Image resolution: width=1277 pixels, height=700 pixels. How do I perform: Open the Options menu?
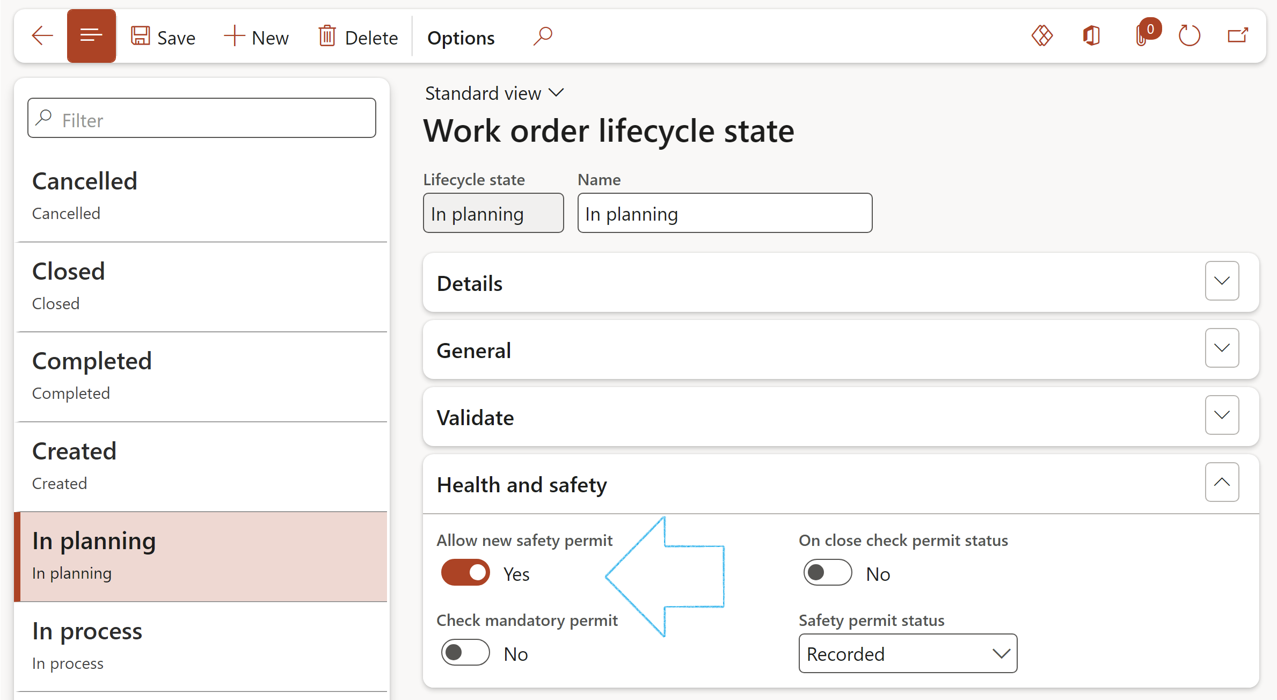[461, 38]
